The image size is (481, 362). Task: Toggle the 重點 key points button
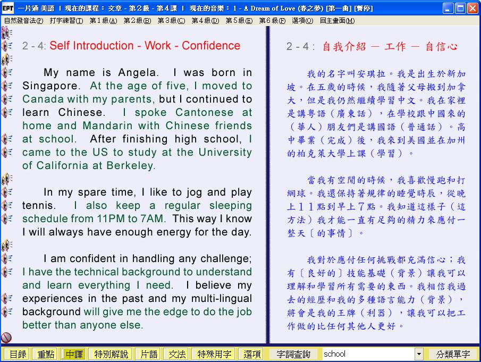(x=45, y=354)
